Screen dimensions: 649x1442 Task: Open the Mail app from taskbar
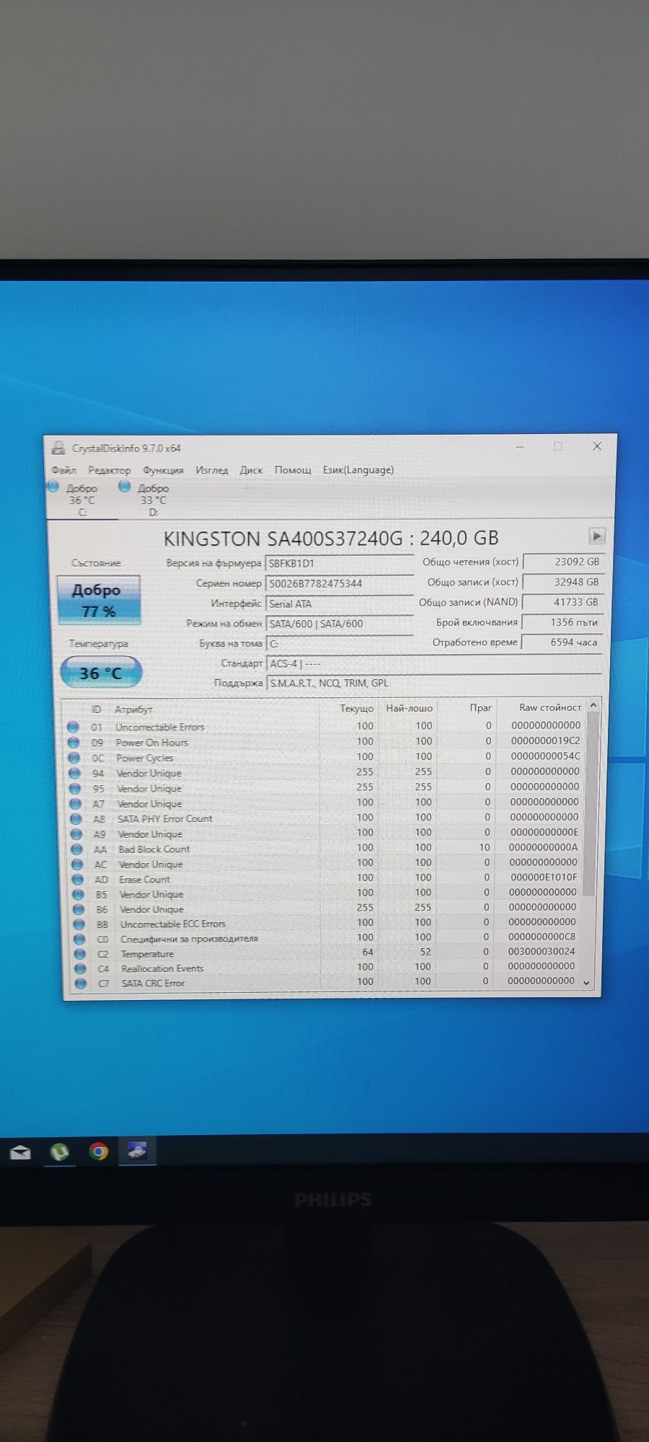pyautogui.click(x=20, y=1154)
